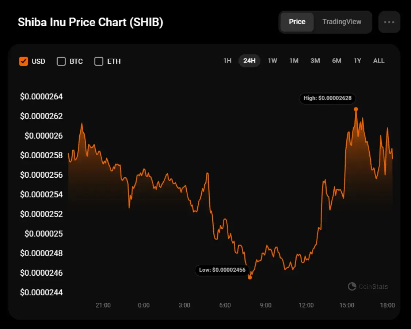Click the 12:00 time axis label
The image size is (411, 329).
point(306,305)
